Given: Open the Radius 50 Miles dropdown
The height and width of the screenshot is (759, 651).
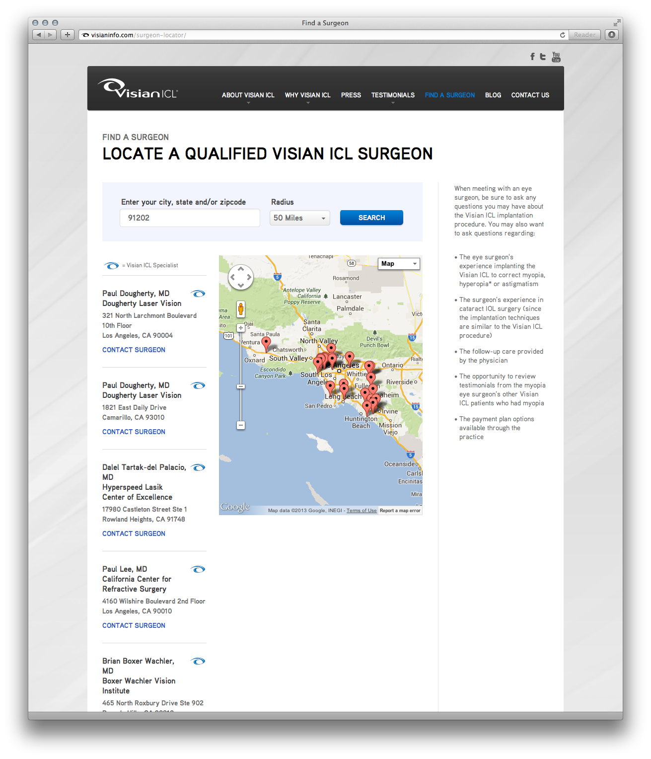Looking at the screenshot, I should click(299, 218).
